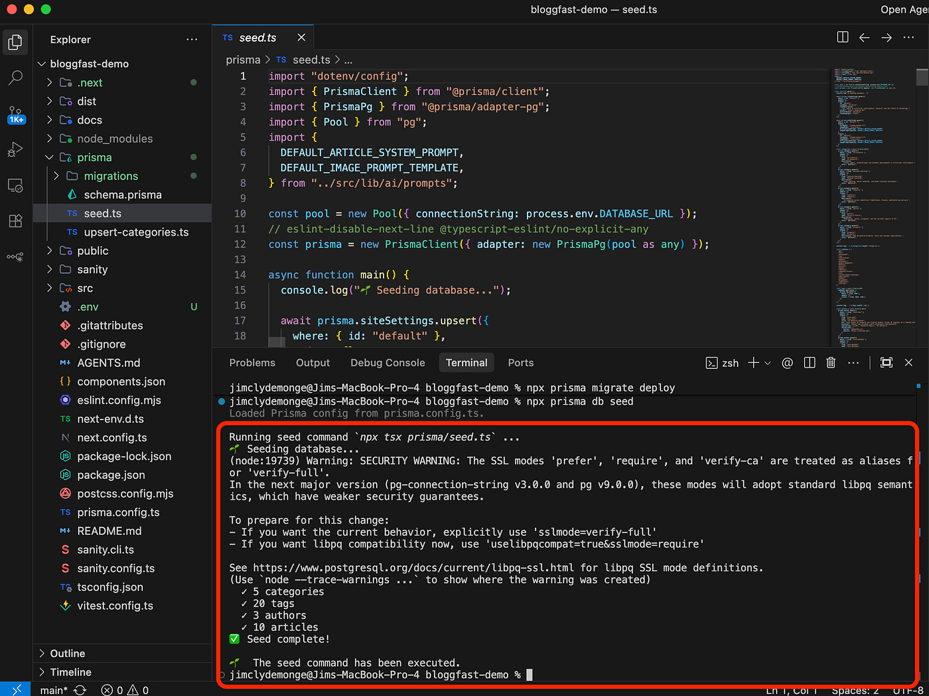This screenshot has height=696, width=929.
Task: Switch to the Output tab
Action: pyautogui.click(x=313, y=363)
